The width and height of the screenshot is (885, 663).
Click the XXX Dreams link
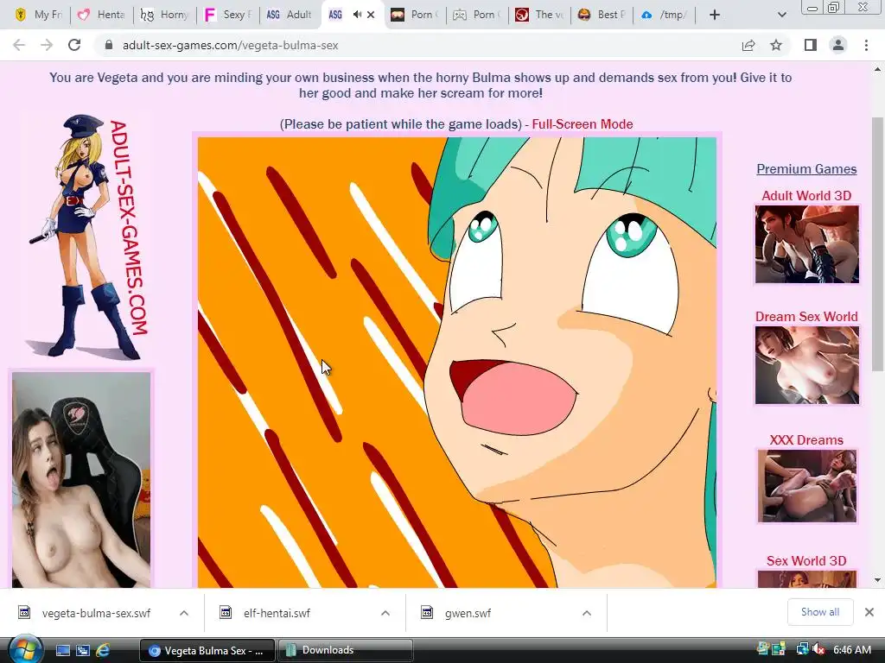tap(806, 440)
